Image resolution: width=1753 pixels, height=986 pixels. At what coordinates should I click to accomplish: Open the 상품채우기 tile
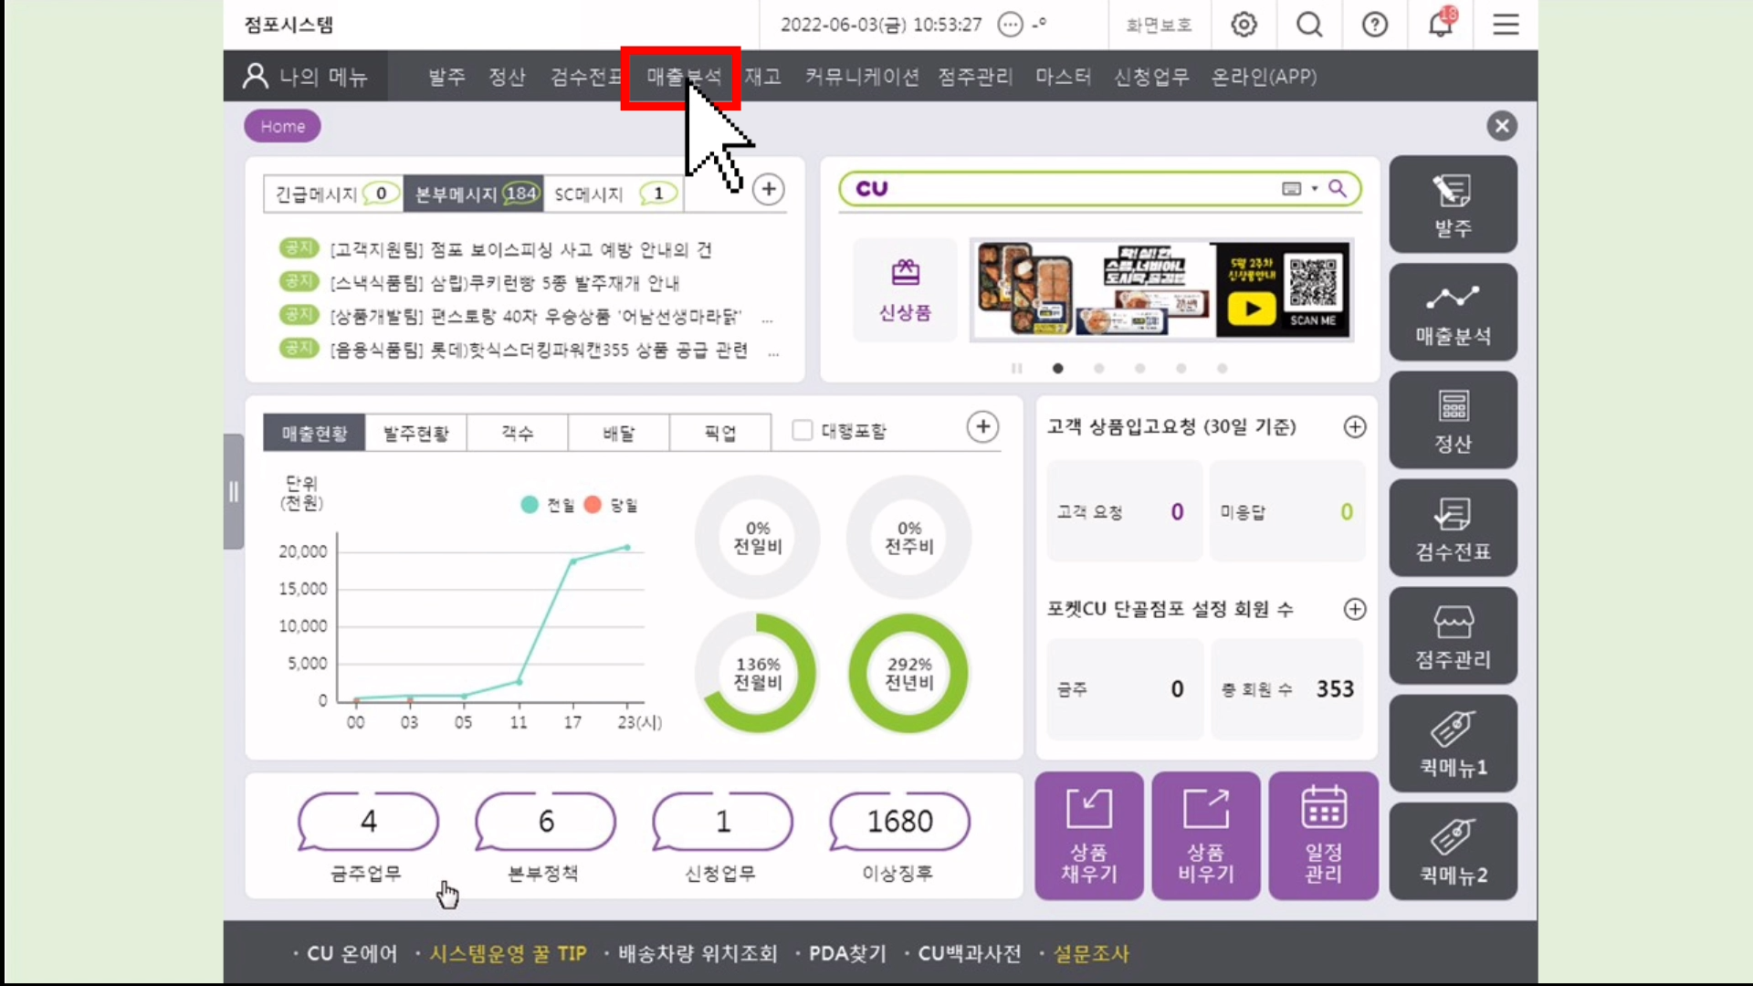tap(1088, 835)
